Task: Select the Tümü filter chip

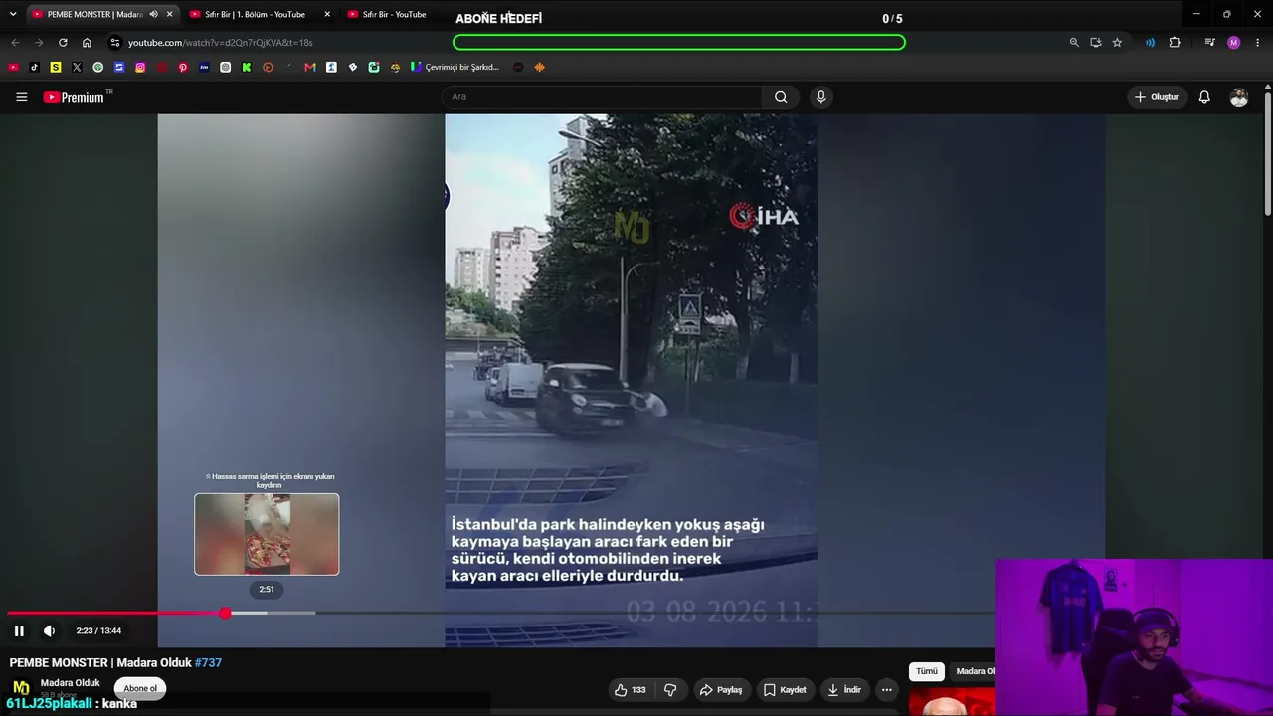Action: click(x=927, y=671)
